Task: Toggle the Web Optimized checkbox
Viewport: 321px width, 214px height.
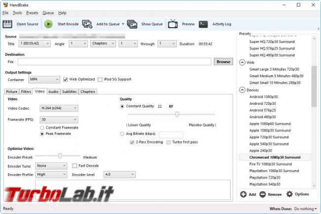Action: 65,80
